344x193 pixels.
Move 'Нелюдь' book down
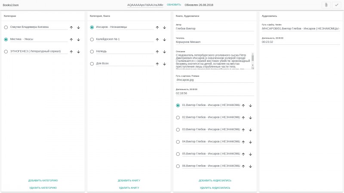tap(164, 51)
